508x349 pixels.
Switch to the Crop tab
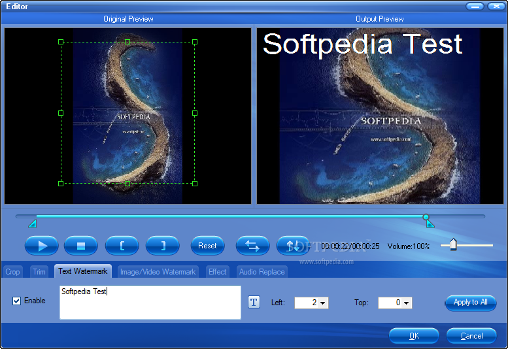(x=12, y=272)
